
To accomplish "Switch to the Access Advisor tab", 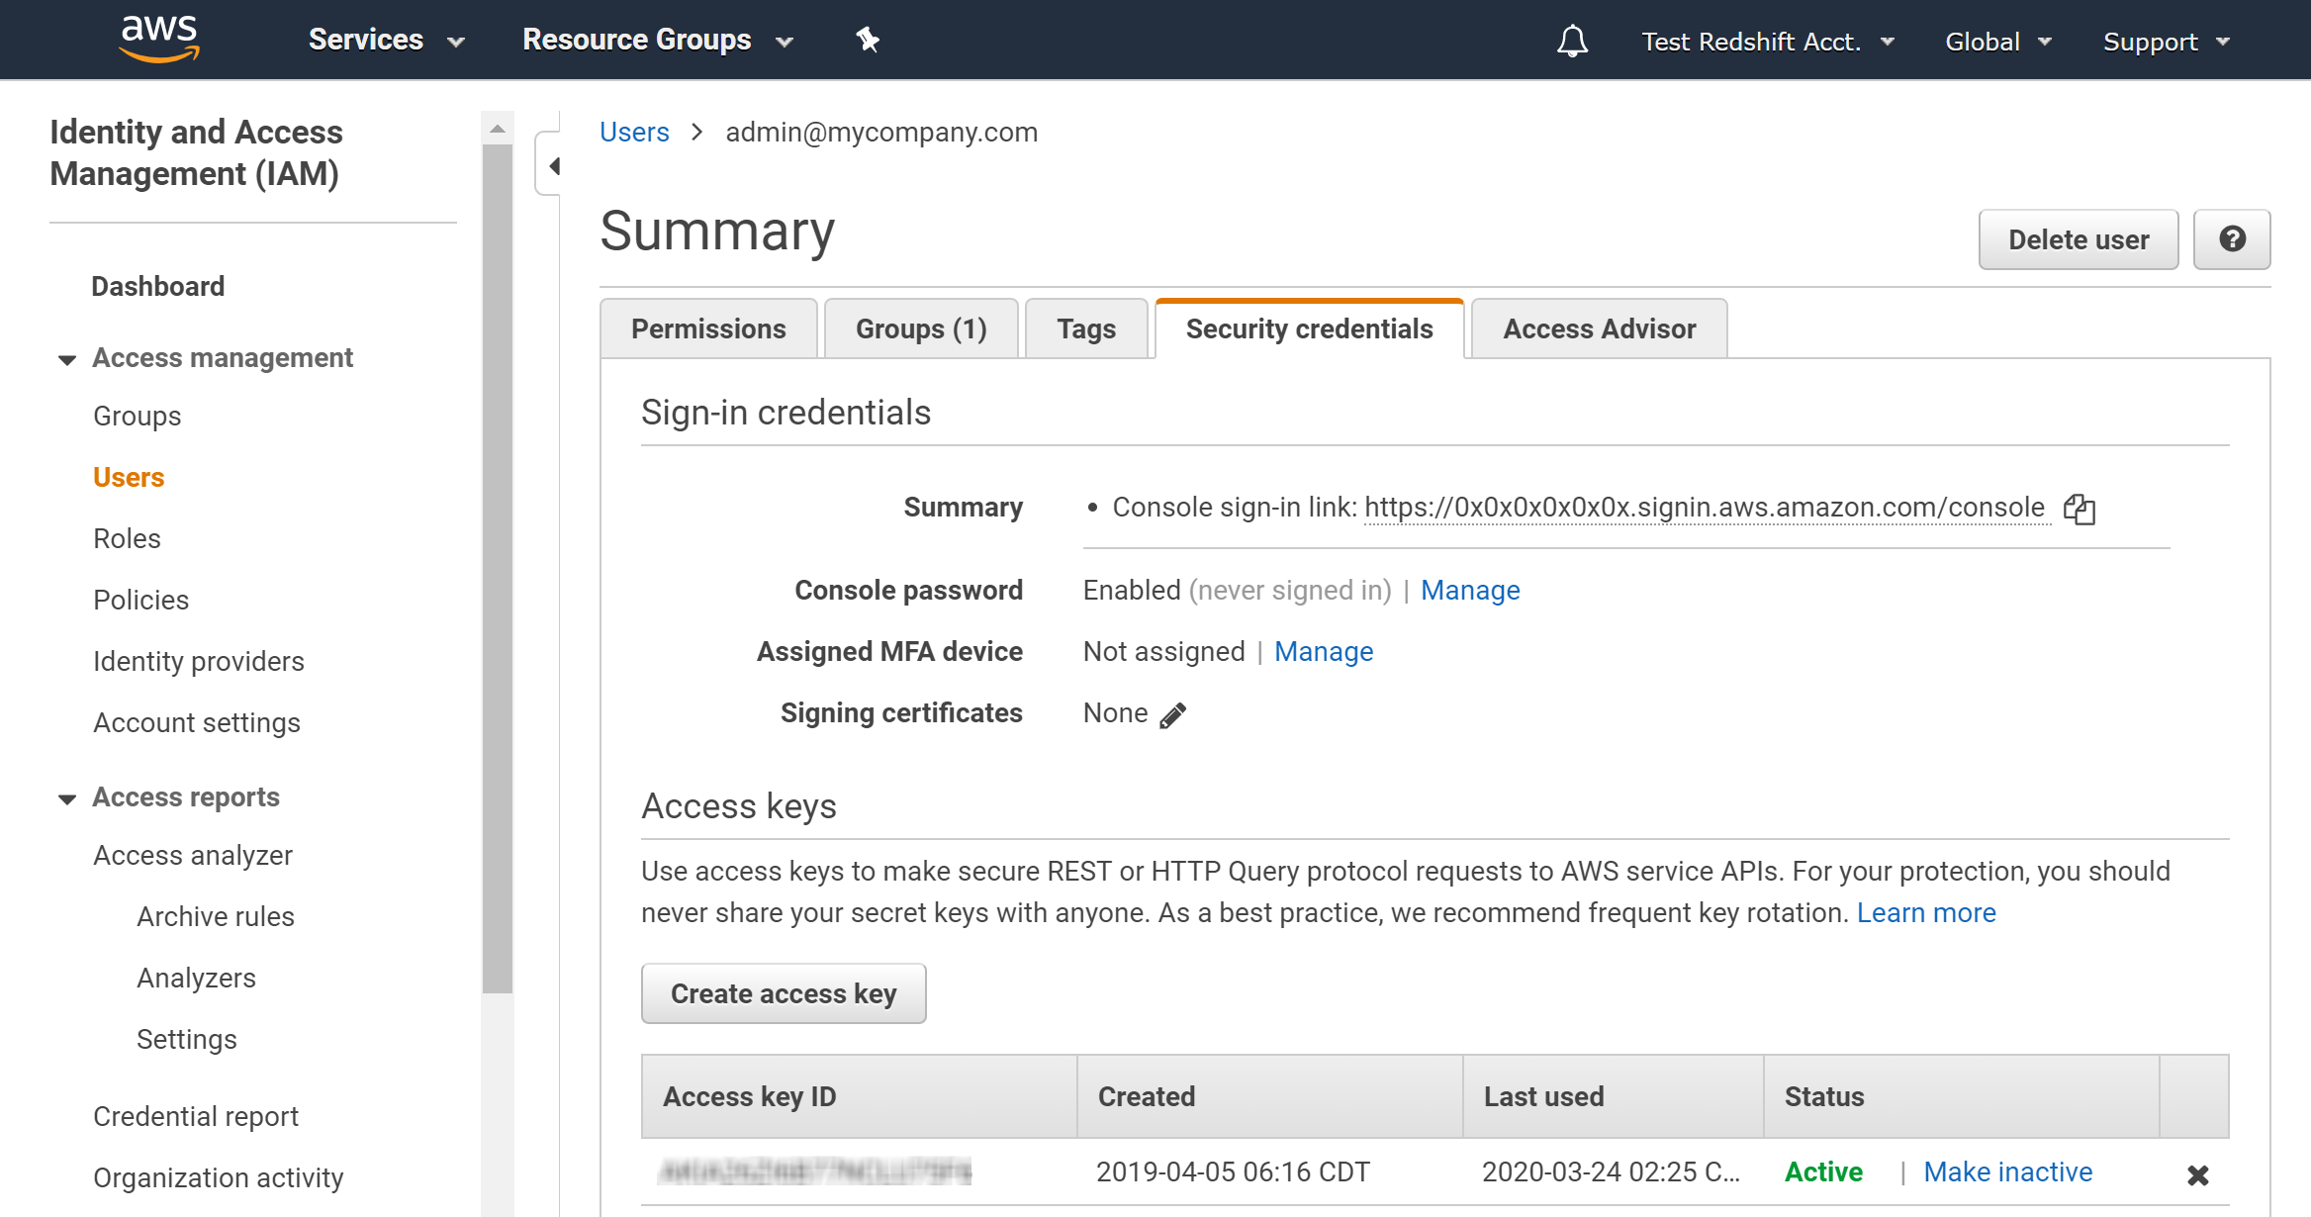I will pos(1600,328).
